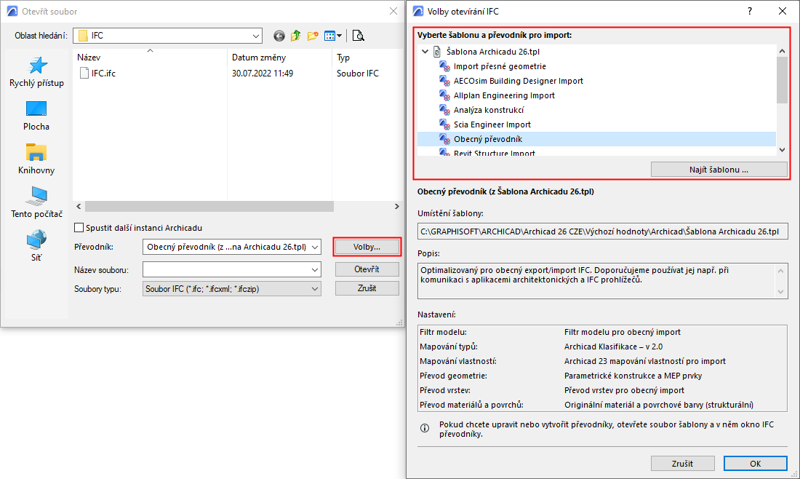Click Archicad Klasifikace – v 2.0 value
800x479 pixels.
(613, 347)
